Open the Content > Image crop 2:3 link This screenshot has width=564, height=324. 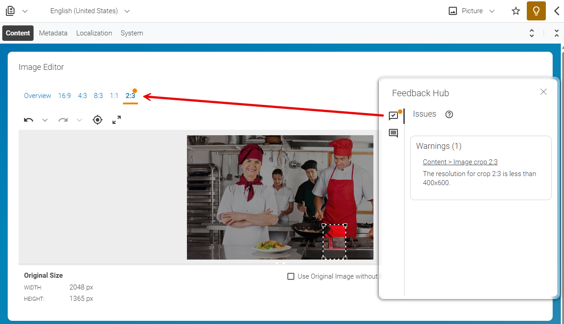tap(460, 162)
